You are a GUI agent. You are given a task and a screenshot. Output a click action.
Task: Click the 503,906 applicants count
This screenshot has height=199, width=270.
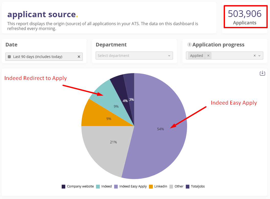click(245, 14)
